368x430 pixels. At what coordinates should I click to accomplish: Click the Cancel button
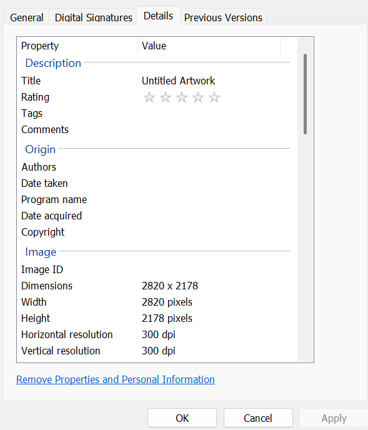tap(258, 418)
